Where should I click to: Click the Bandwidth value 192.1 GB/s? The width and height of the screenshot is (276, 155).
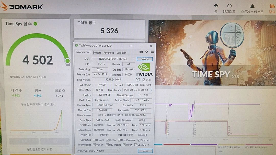click(x=141, y=110)
